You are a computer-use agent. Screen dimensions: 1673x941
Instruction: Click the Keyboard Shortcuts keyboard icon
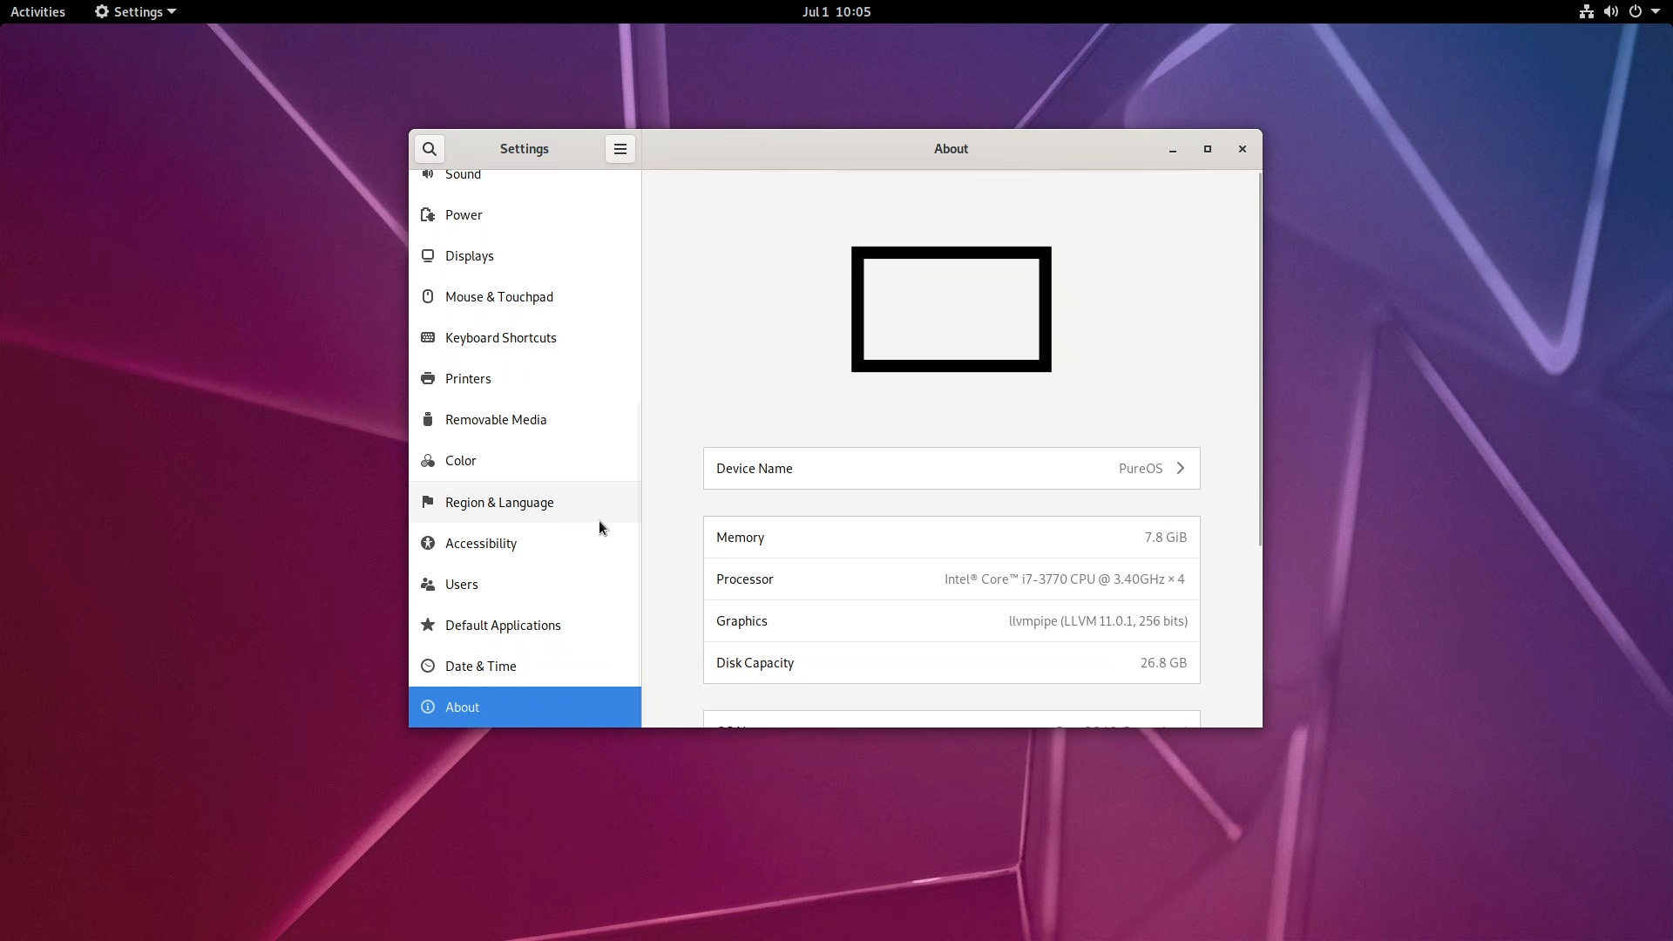(x=428, y=338)
